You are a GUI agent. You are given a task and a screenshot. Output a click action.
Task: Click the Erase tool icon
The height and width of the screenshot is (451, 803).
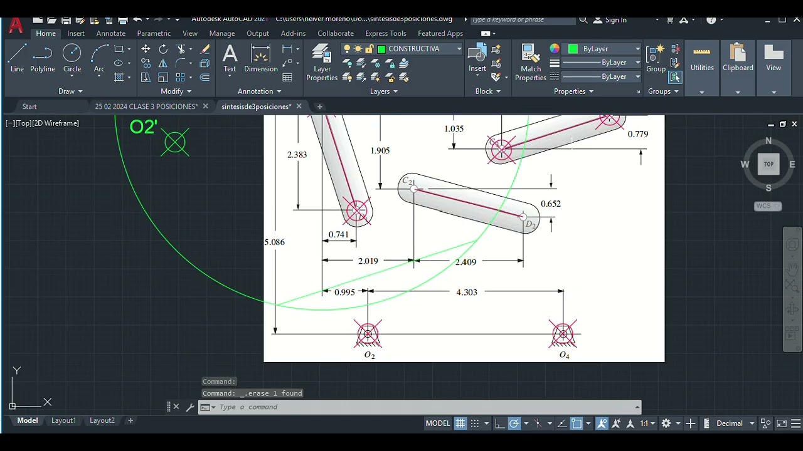pos(205,49)
